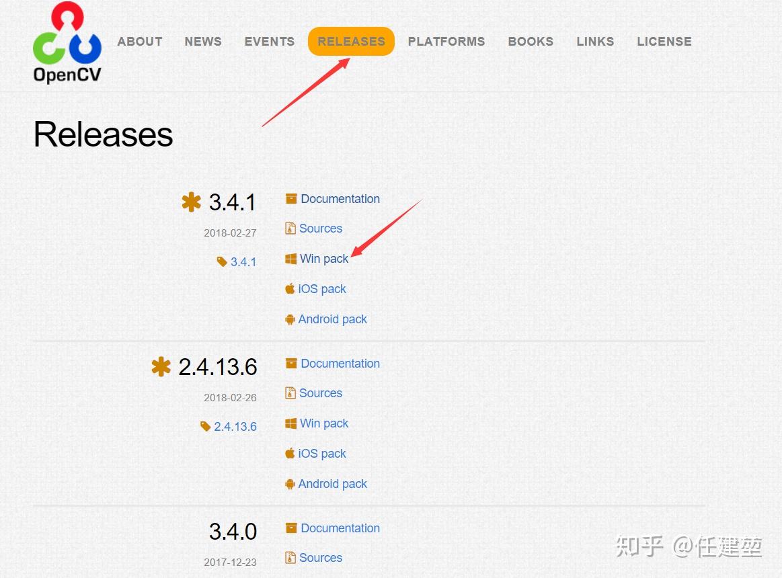Click the Apple icon for 2.4.13.6
The height and width of the screenshot is (578, 782).
290,453
